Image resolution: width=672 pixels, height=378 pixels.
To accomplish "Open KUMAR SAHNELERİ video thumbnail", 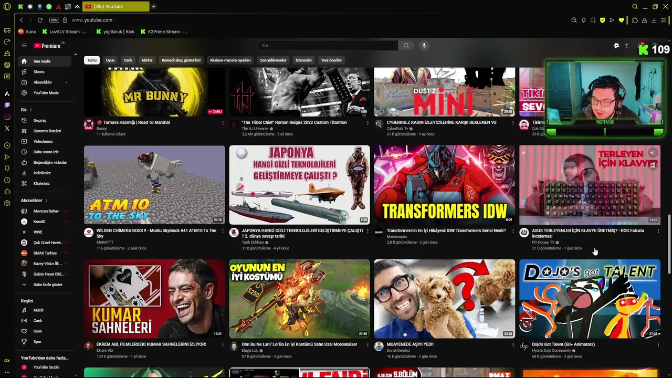I will coord(154,299).
